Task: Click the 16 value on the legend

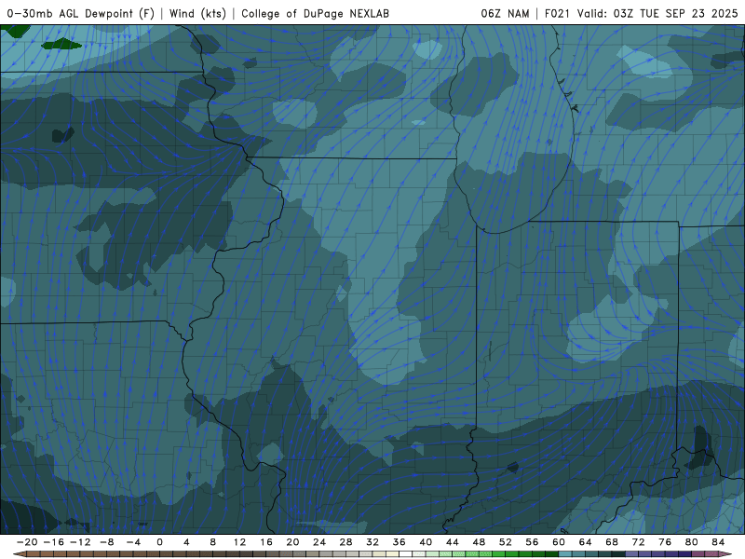Action: pyautogui.click(x=266, y=542)
